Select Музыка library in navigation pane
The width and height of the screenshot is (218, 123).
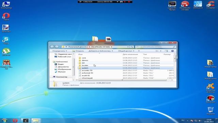[x=60, y=72]
